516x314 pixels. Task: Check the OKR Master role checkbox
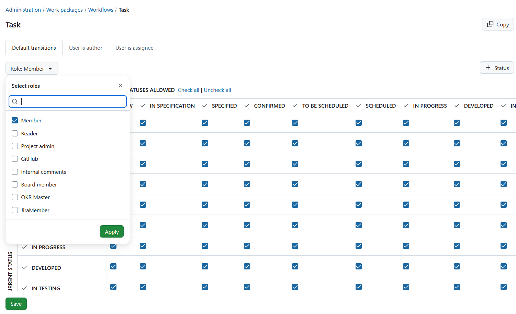click(15, 197)
